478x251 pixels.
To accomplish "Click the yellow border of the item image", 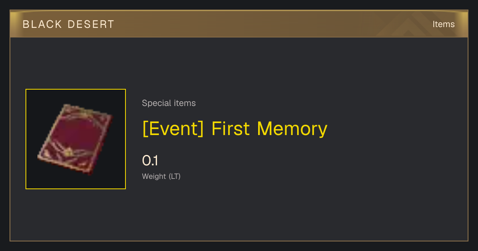I will (76, 89).
